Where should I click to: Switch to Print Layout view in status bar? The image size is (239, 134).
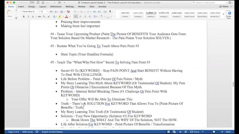[168, 132]
